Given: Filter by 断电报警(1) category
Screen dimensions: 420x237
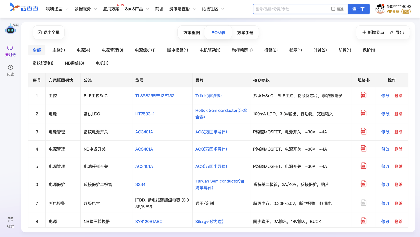Looking at the screenshot, I should [178, 50].
